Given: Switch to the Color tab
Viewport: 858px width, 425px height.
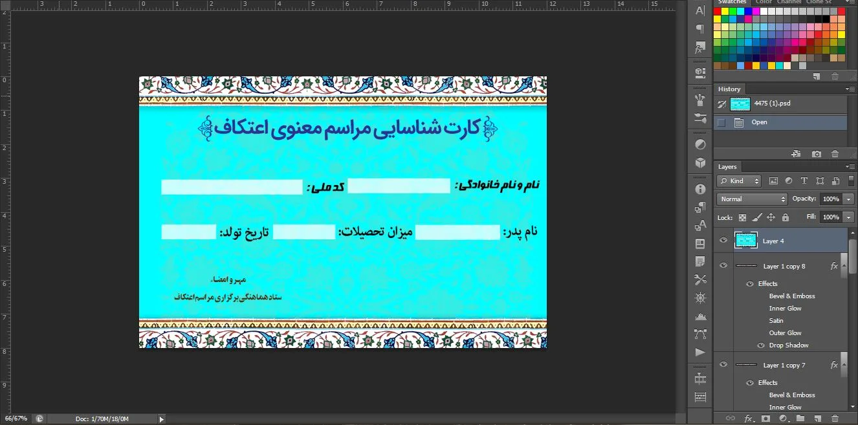Looking at the screenshot, I should (x=764, y=2).
